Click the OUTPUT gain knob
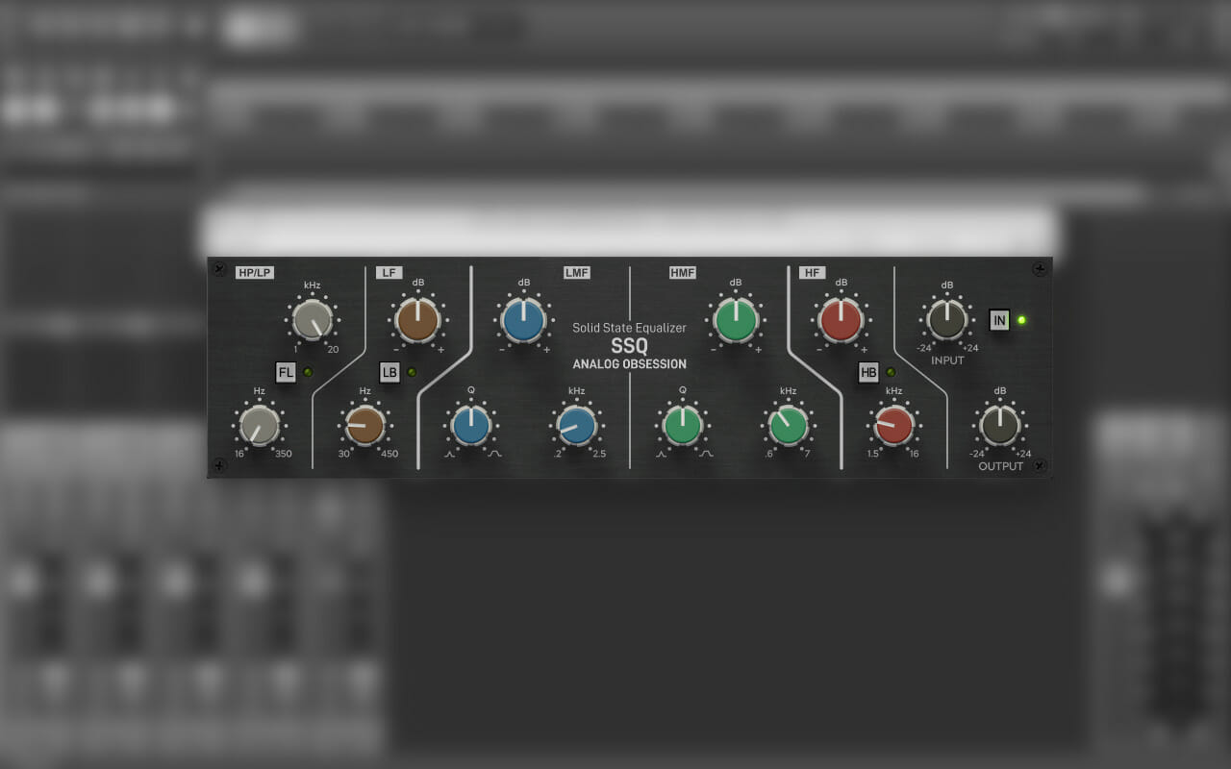 click(1000, 425)
